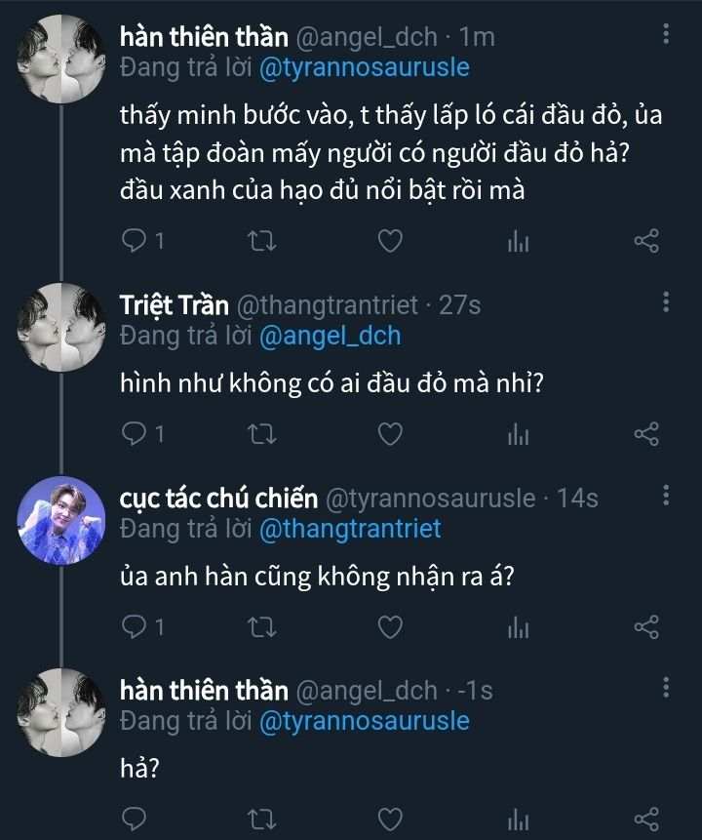Open more options on Triệt Trần's tweet
Viewport: 702px width, 840px height.
pos(666,302)
